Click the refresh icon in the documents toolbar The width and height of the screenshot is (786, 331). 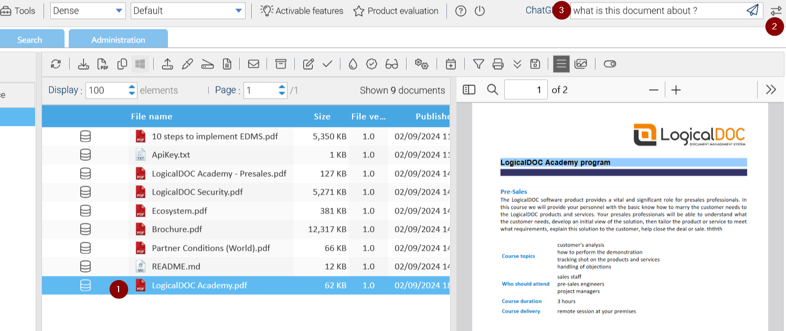point(56,64)
